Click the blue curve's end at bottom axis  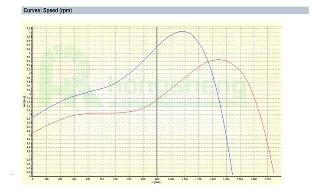click(x=232, y=174)
